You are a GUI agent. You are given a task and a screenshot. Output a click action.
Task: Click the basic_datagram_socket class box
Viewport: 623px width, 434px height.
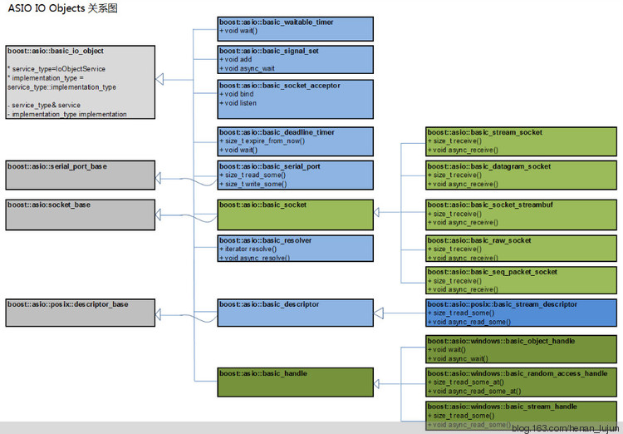click(522, 175)
